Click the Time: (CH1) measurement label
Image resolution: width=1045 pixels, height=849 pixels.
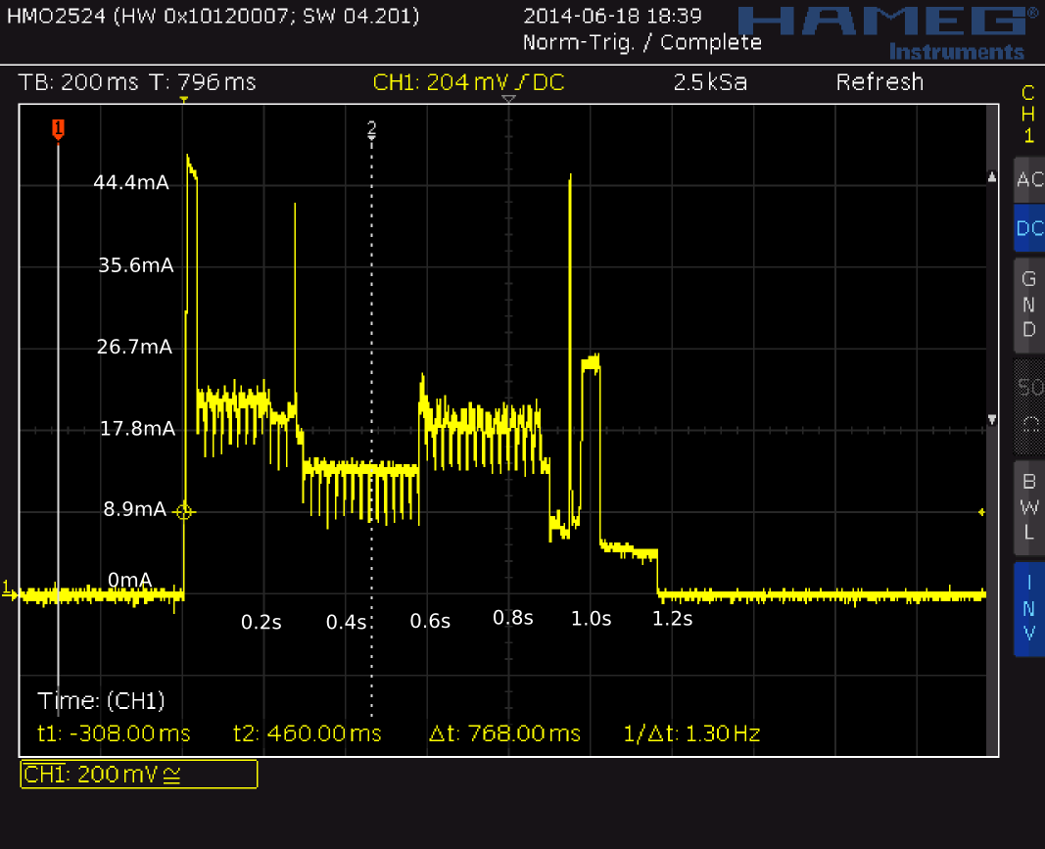pos(101,701)
